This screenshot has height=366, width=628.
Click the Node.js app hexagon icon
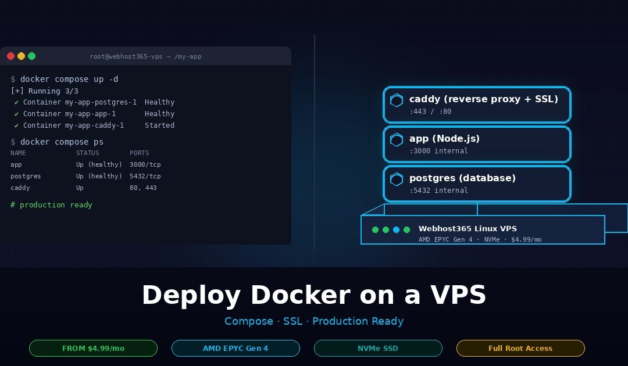click(397, 140)
